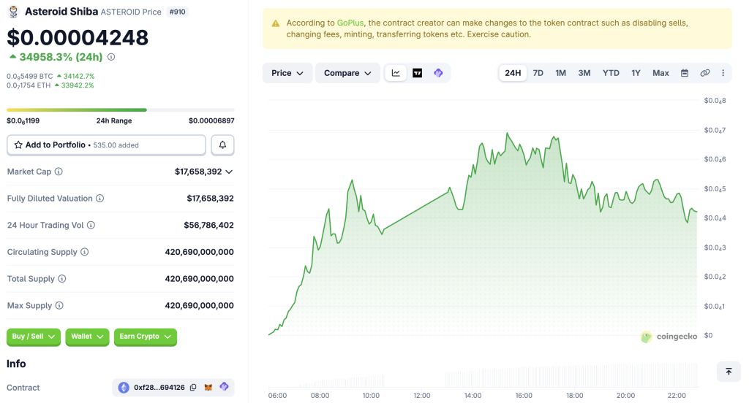The height and width of the screenshot is (403, 749).
Task: Open the calendar date range picker
Action: 685,73
